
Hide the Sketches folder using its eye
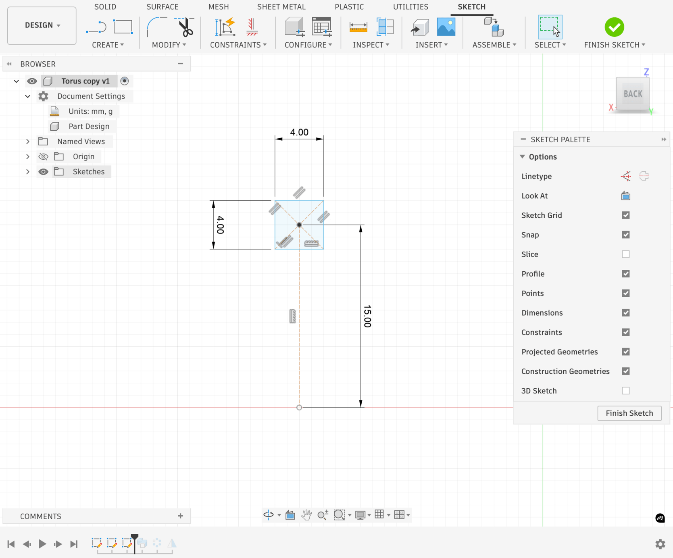[x=43, y=172]
